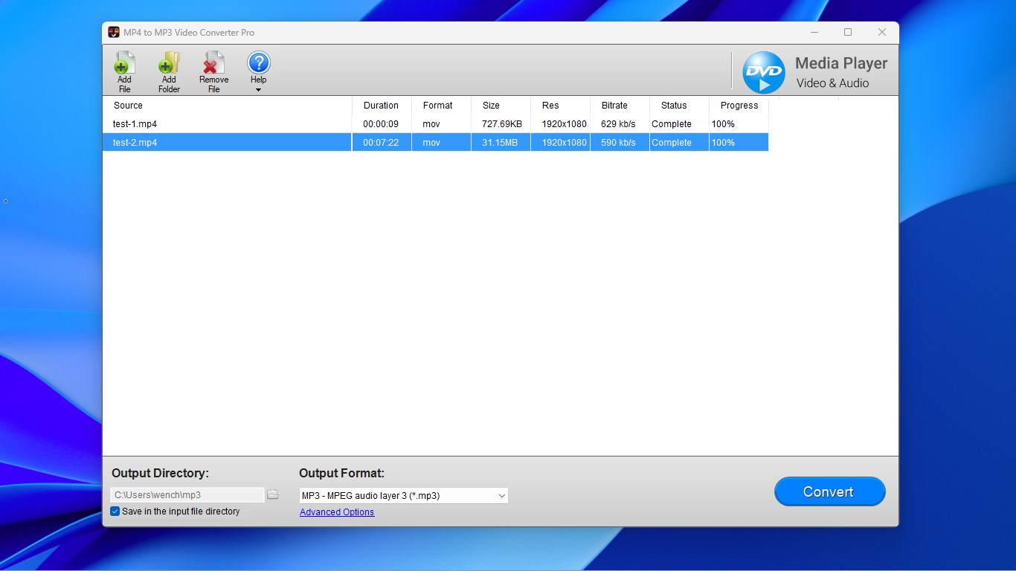
Task: Click the Size column header
Action: 501,106
